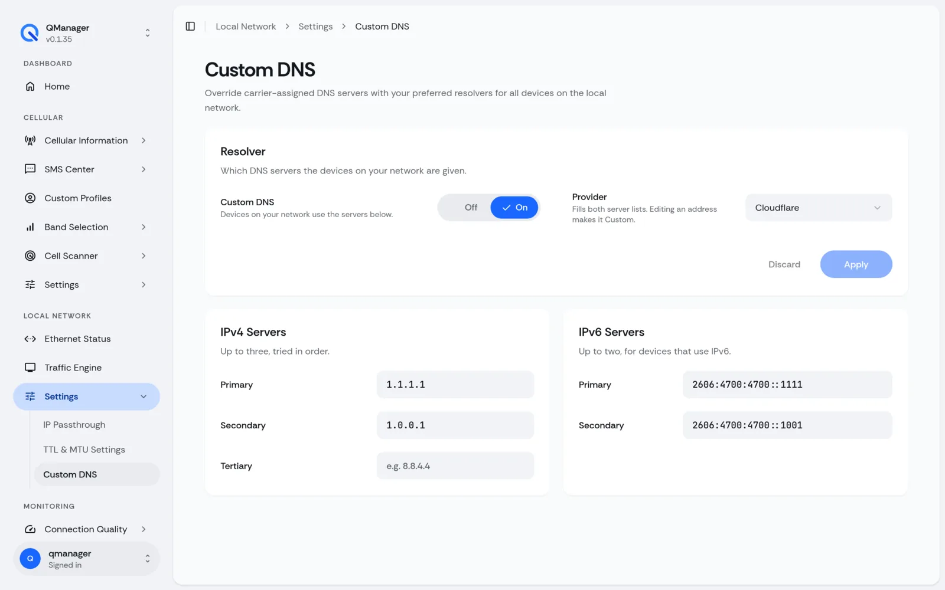Discard the DNS resolver changes
Viewport: 945px width, 590px height.
click(x=784, y=264)
